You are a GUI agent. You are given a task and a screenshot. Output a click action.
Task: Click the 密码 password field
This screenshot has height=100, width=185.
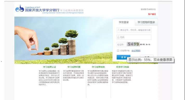click(134, 37)
